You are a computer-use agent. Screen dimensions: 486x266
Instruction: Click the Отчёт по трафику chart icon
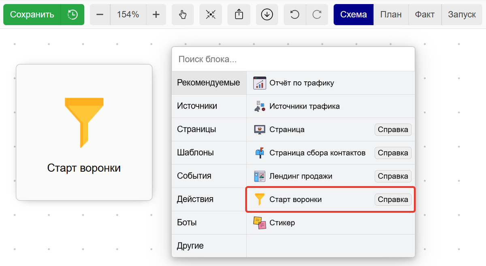259,83
